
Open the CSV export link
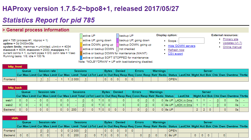[x=175, y=54]
